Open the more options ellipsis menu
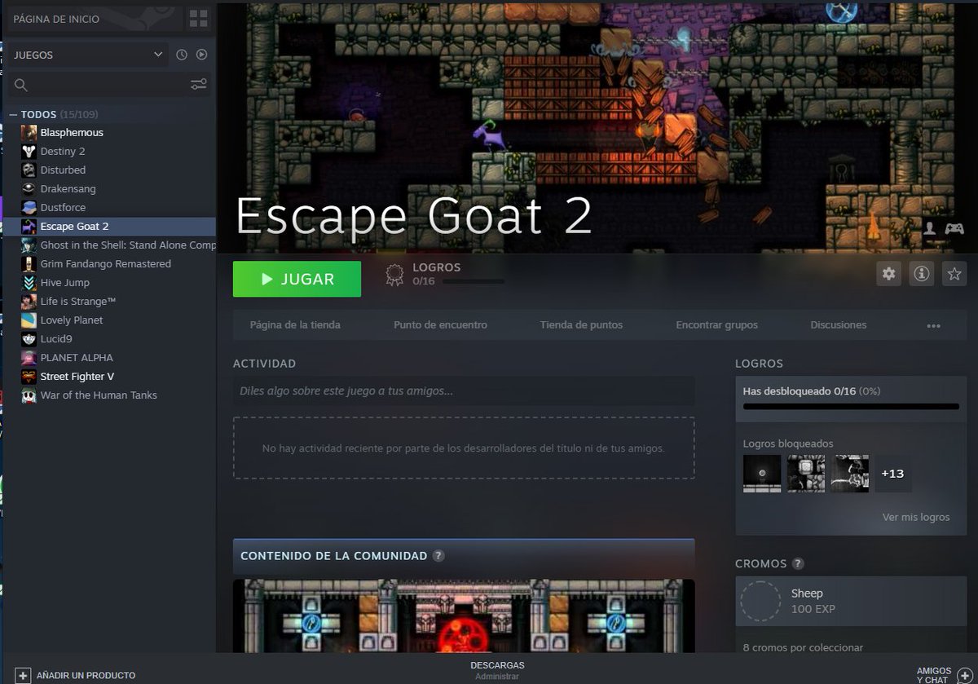978x684 pixels. pyautogui.click(x=934, y=325)
